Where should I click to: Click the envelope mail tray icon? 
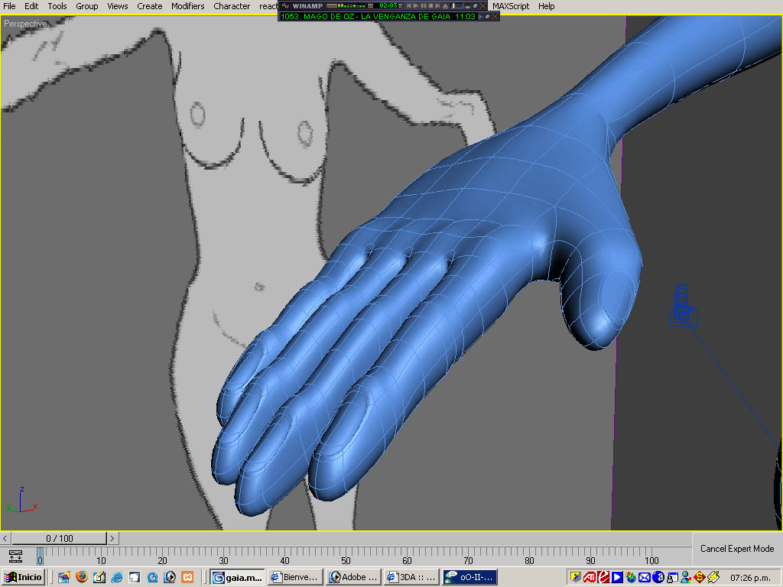pyautogui.click(x=644, y=578)
